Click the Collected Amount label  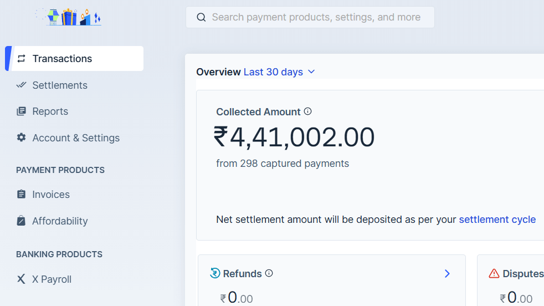coord(258,112)
